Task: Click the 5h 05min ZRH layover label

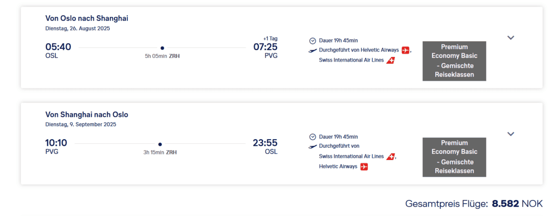Action: point(162,56)
